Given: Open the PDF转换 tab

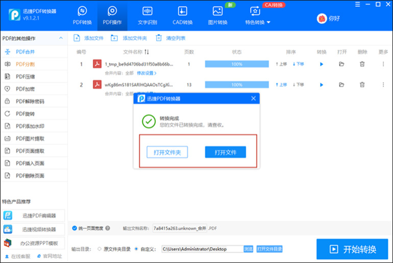Looking at the screenshot, I should (82, 15).
